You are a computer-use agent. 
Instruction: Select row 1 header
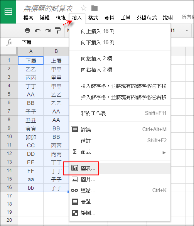(9, 60)
